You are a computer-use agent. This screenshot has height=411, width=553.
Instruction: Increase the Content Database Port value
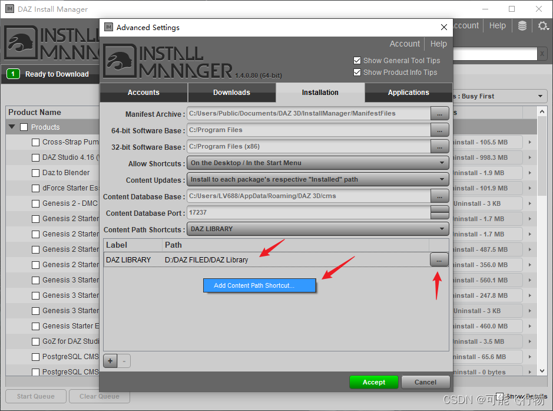click(439, 209)
